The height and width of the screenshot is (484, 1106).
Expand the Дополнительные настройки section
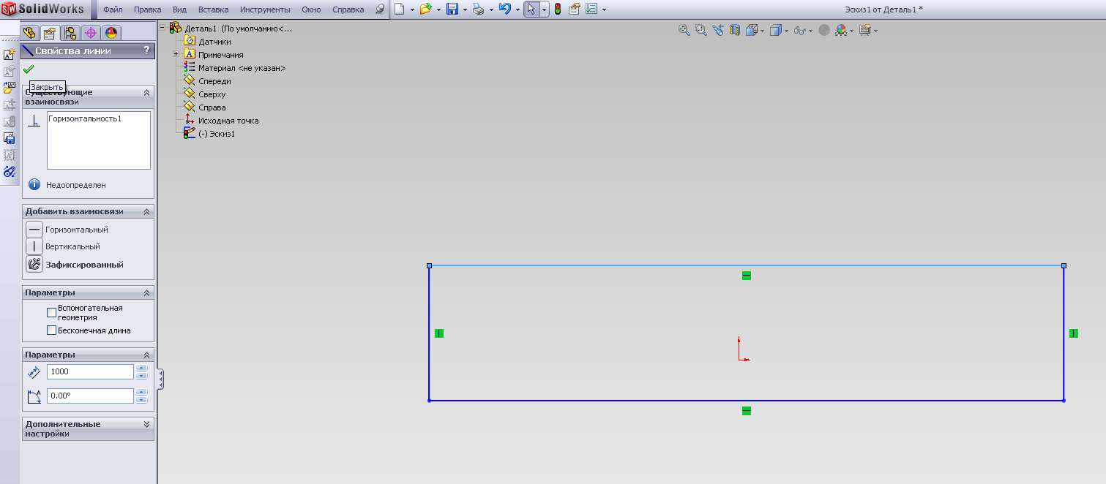coord(146,424)
